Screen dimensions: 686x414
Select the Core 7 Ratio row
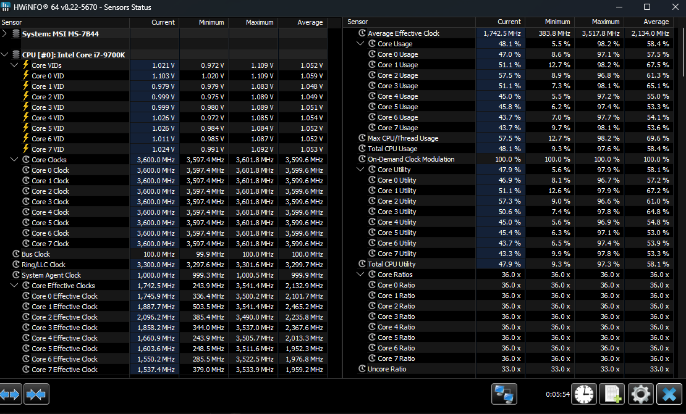coord(509,358)
